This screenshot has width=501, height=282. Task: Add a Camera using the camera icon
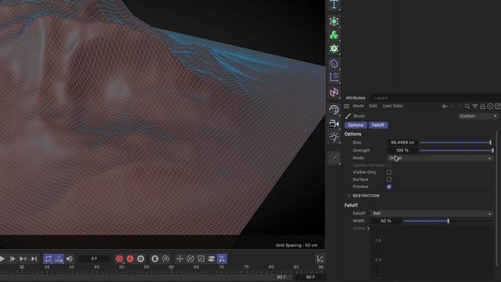point(334,124)
